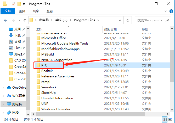Click the properties checkmark icon in title bar
Screen dimensions: 175x123
(x=13, y=4)
